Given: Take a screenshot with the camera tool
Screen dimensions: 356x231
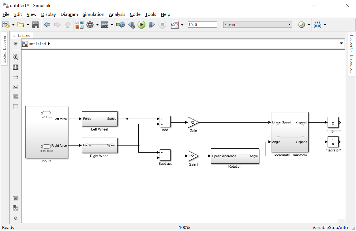Looking at the screenshot, I should pos(16,198).
